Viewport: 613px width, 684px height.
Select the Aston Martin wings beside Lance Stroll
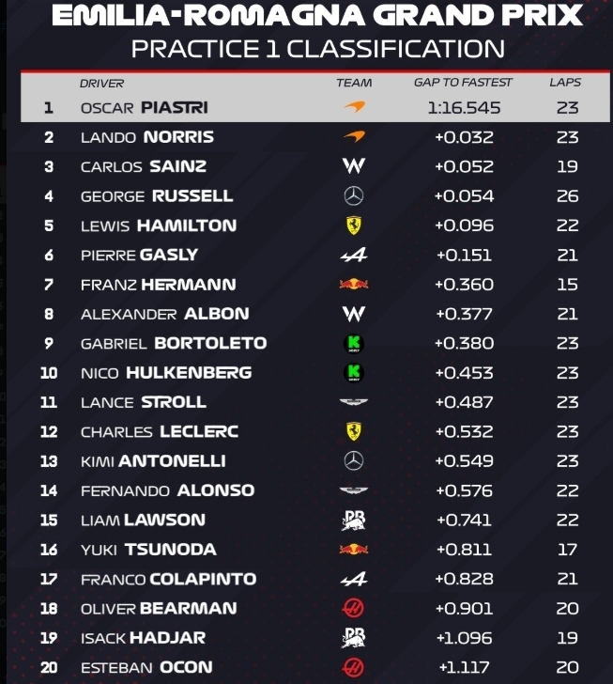pos(354,402)
